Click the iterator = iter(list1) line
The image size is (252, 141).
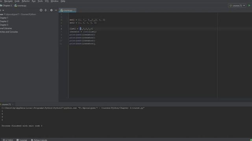(x=83, y=32)
